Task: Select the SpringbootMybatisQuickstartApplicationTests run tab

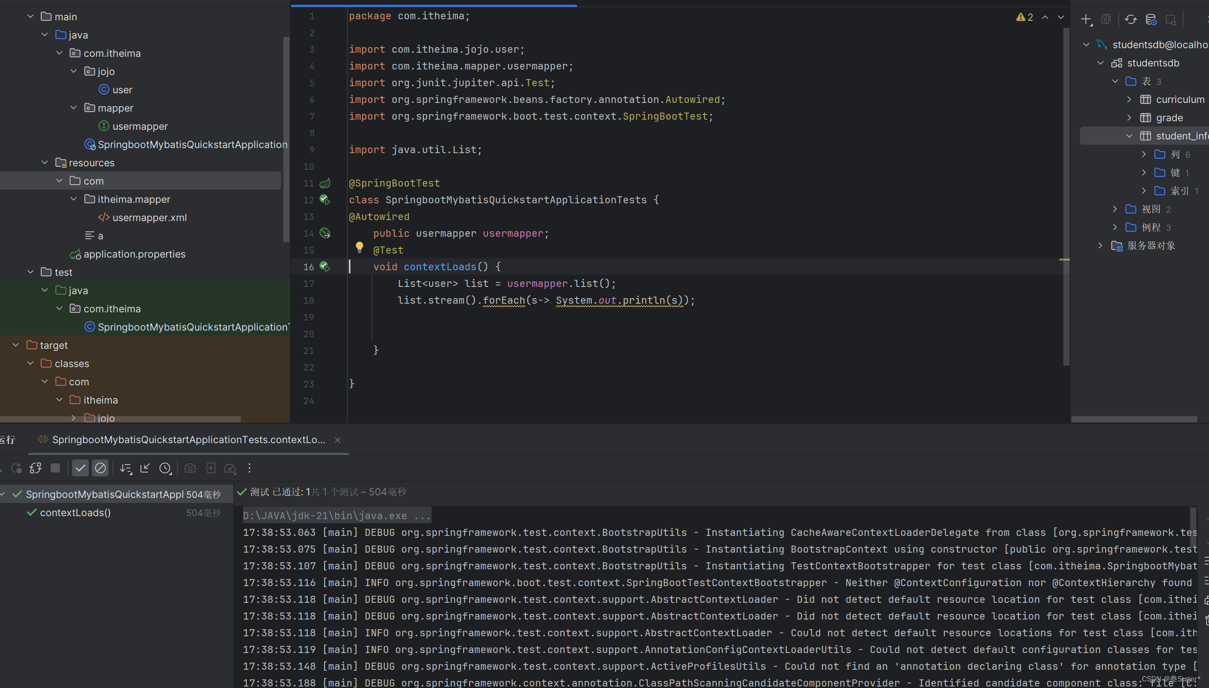Action: pos(188,440)
